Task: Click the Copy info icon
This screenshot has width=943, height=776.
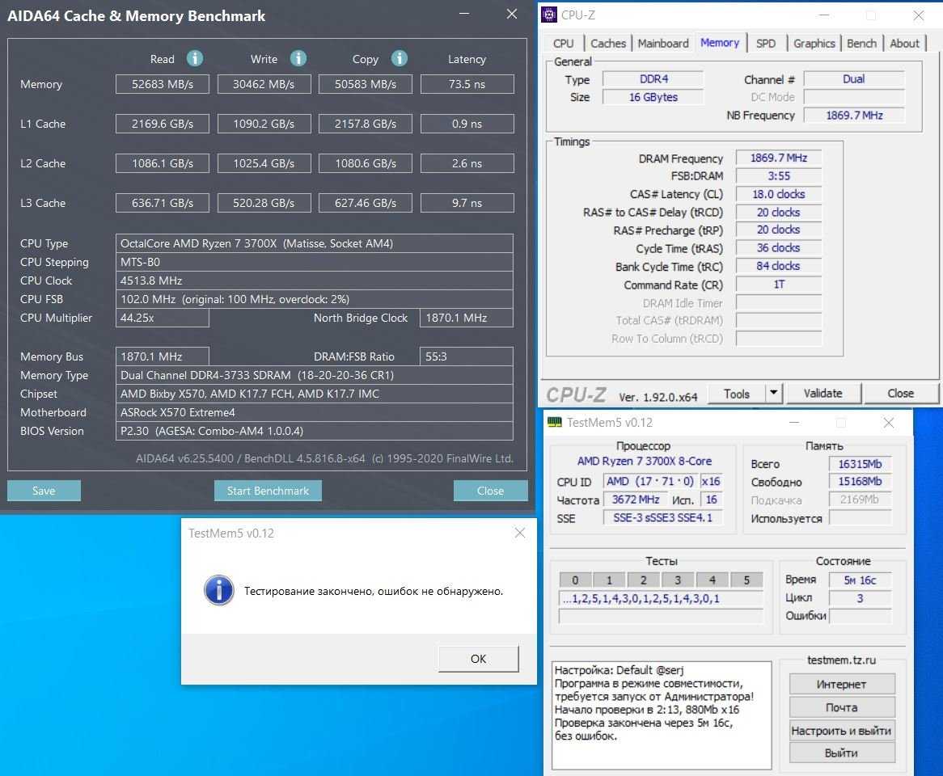Action: point(399,58)
